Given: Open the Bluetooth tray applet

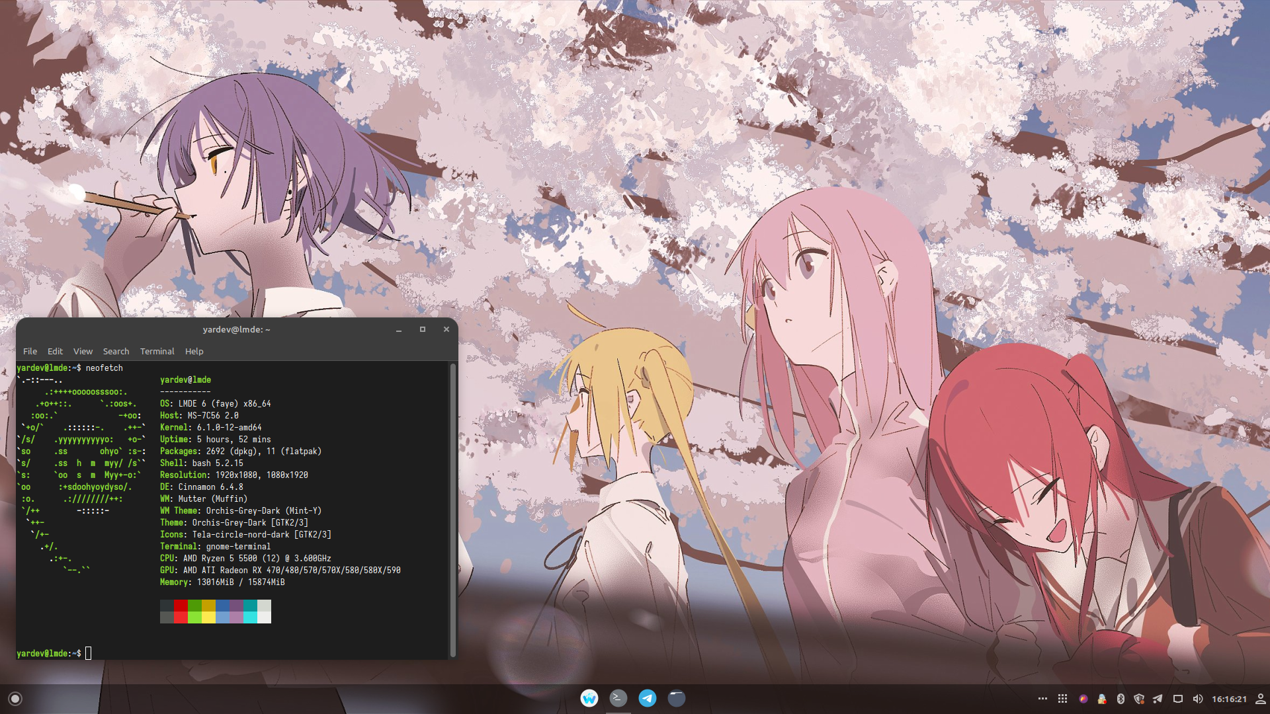Looking at the screenshot, I should point(1121,699).
